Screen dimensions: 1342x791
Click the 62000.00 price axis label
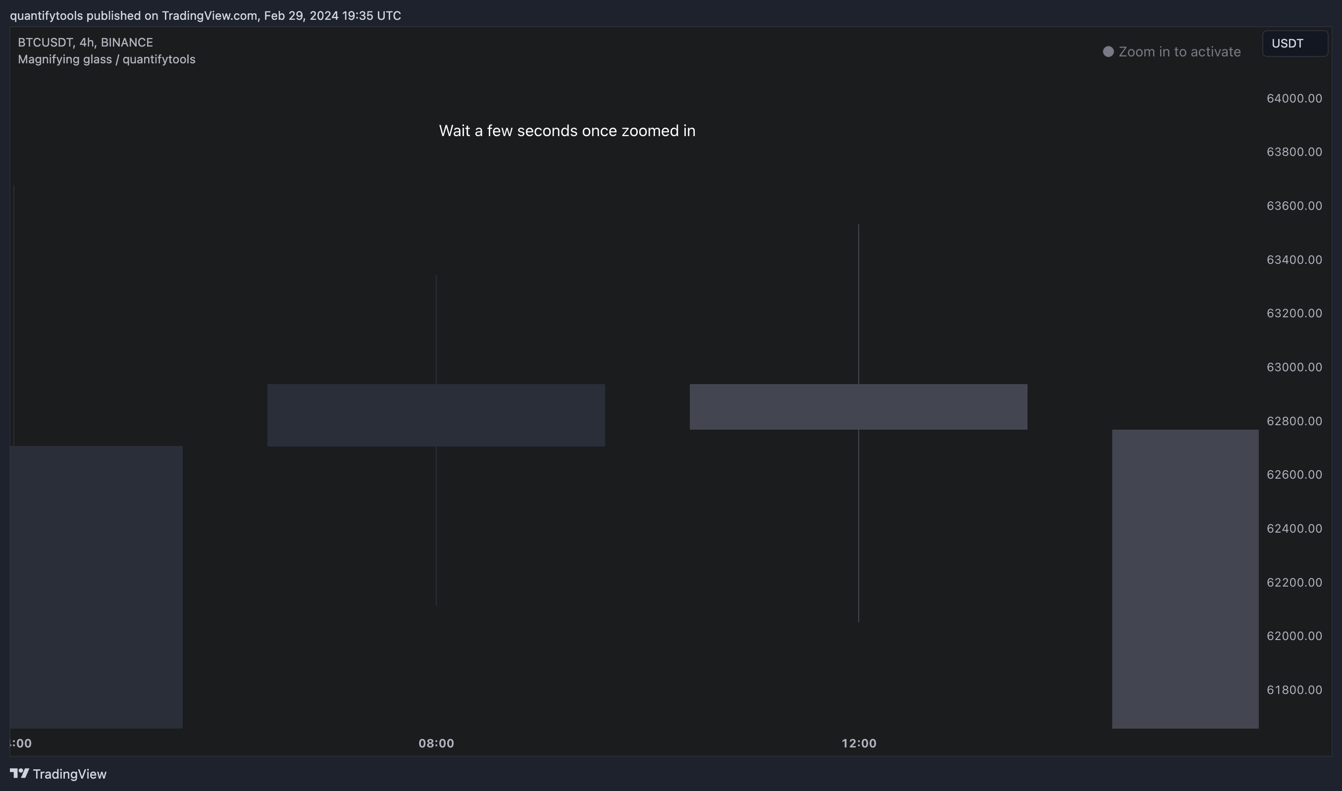1294,636
